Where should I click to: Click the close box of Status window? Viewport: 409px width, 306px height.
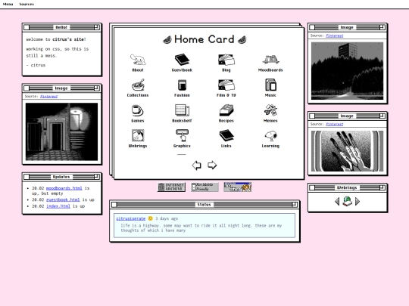click(114, 205)
